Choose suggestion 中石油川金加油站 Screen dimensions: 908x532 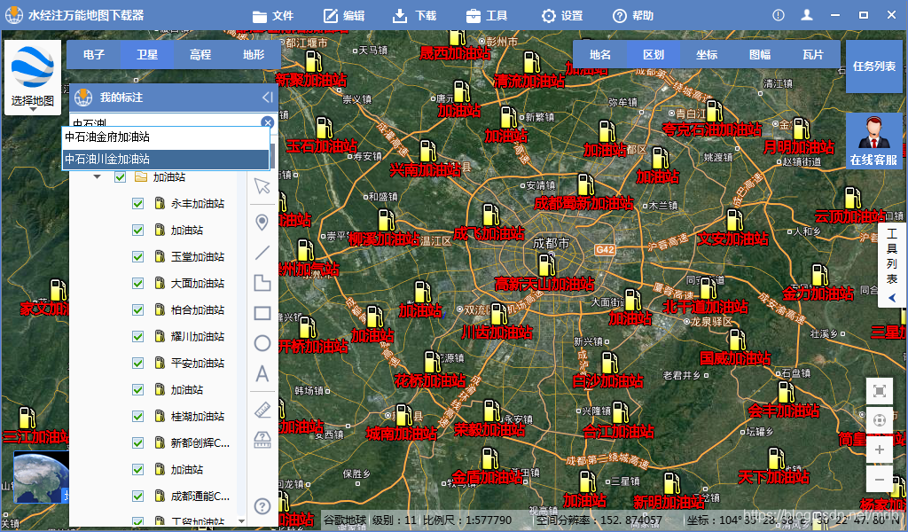(x=166, y=159)
